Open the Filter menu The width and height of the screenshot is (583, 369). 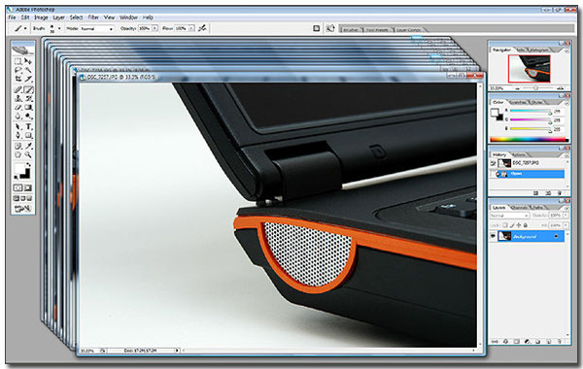click(x=93, y=17)
